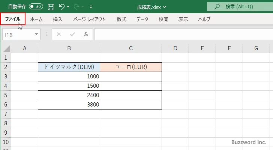Open Customize Quick Access Toolbar menu
Viewport: 273px width, 150px height.
[x=91, y=7]
